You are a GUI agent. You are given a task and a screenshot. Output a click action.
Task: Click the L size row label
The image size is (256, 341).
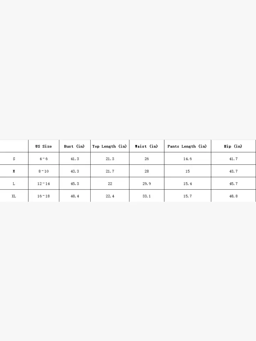14,183
